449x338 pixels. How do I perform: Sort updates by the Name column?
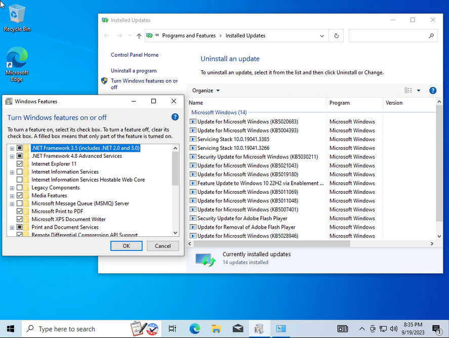(x=257, y=103)
